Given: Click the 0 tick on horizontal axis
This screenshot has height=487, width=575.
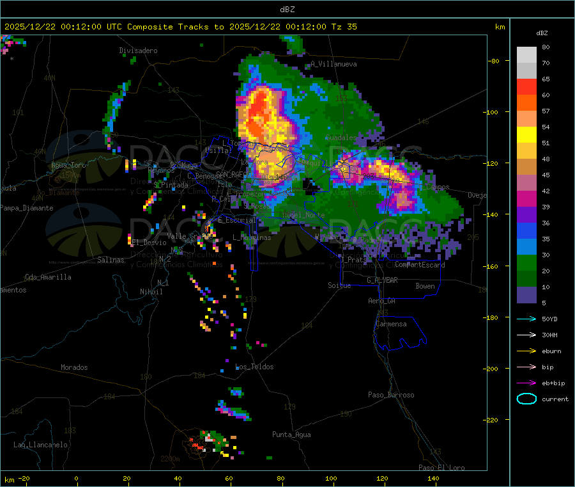Looking at the screenshot, I should click(x=76, y=478).
